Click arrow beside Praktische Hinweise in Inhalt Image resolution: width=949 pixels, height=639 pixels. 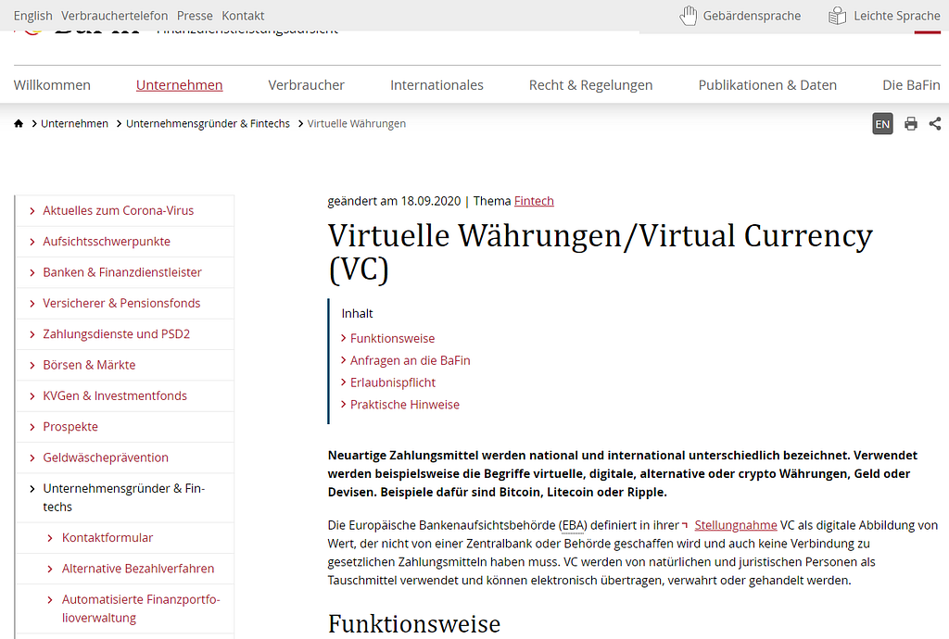click(x=343, y=404)
